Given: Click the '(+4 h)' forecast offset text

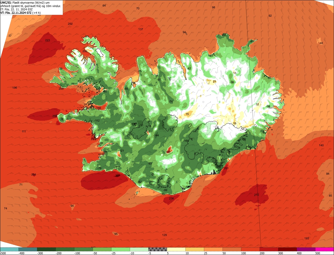Looking at the screenshot, I should (x=37, y=13).
